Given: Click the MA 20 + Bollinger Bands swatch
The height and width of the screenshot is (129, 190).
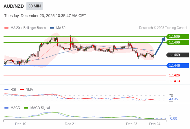Looking at the screenshot, I should tap(6, 28).
